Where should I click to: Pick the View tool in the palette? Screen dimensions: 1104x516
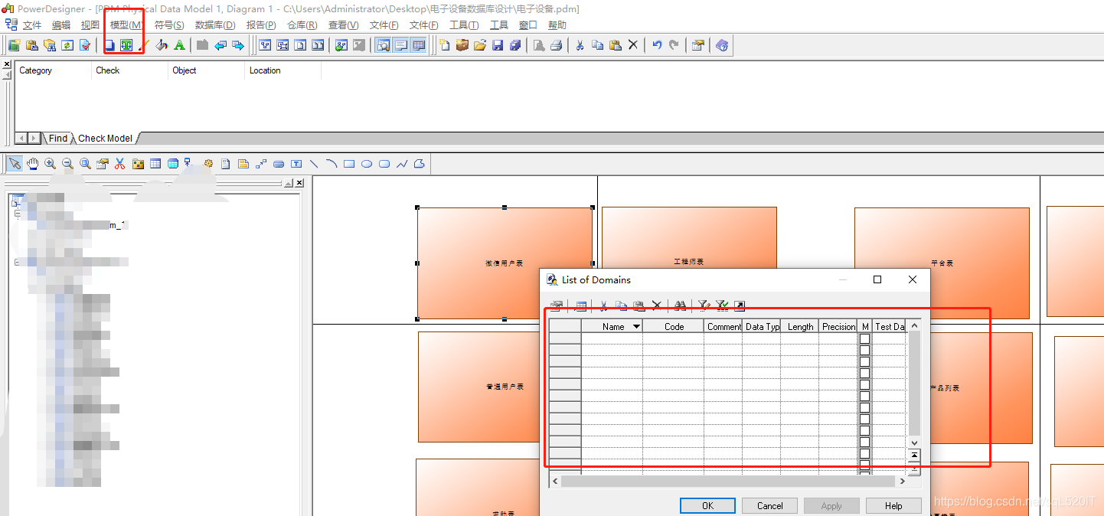click(x=172, y=164)
